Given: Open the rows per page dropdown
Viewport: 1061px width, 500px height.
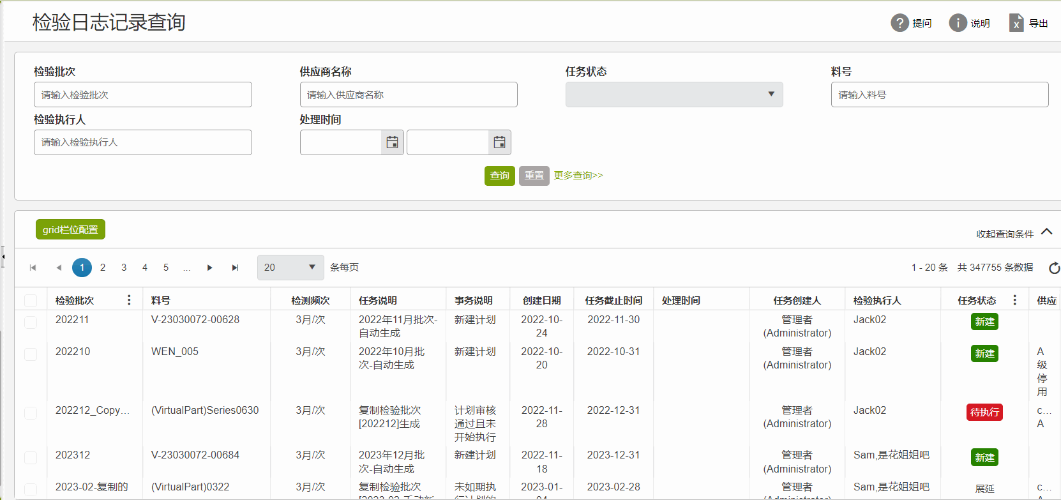Looking at the screenshot, I should (x=290, y=268).
